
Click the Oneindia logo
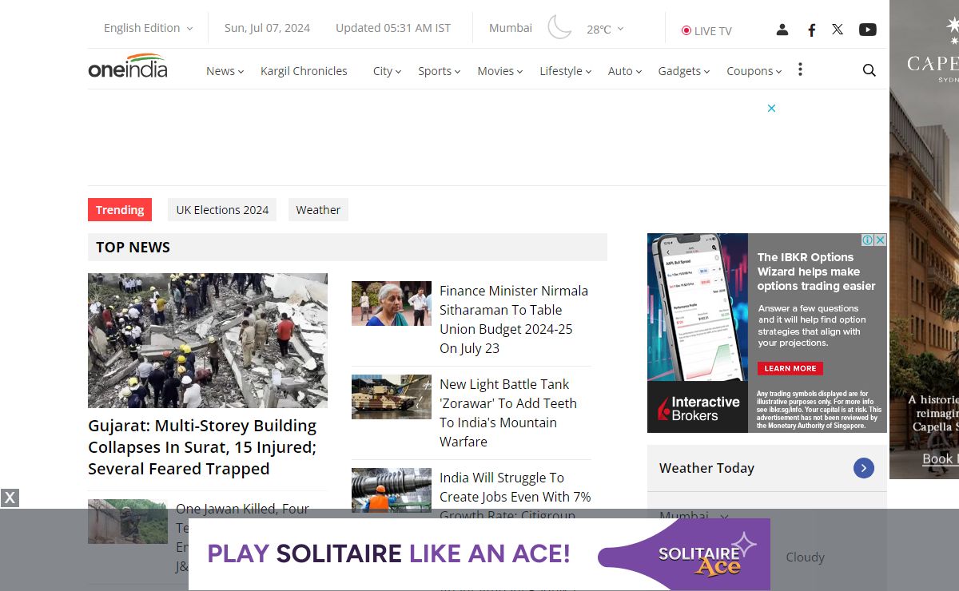click(x=128, y=65)
